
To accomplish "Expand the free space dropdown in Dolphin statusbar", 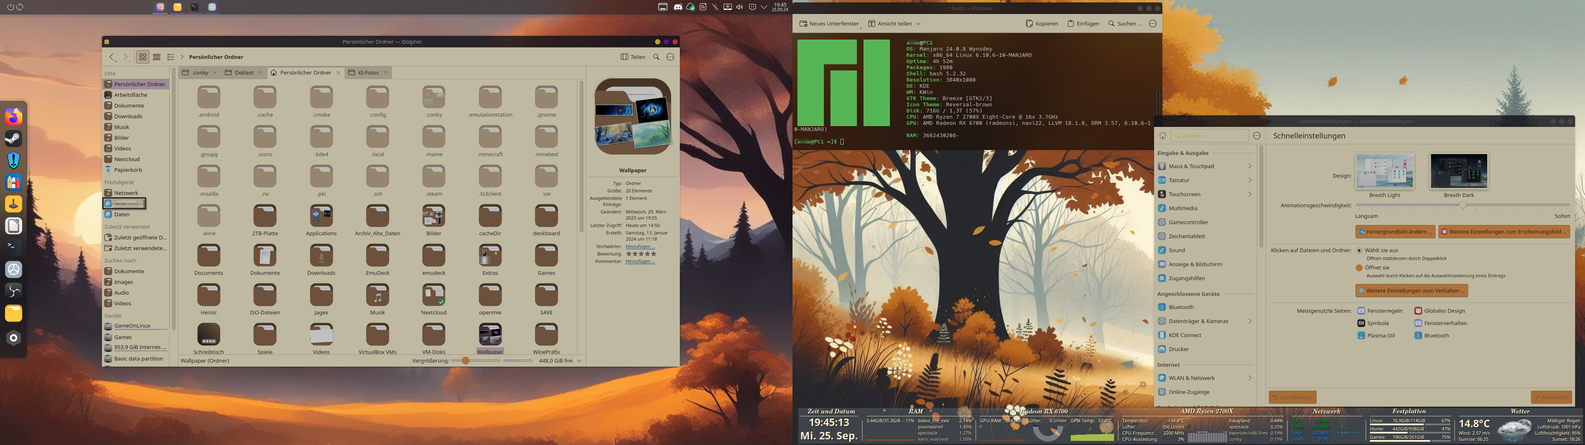I will [579, 361].
